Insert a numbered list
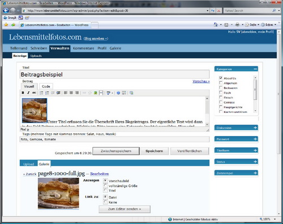 coord(47,93)
